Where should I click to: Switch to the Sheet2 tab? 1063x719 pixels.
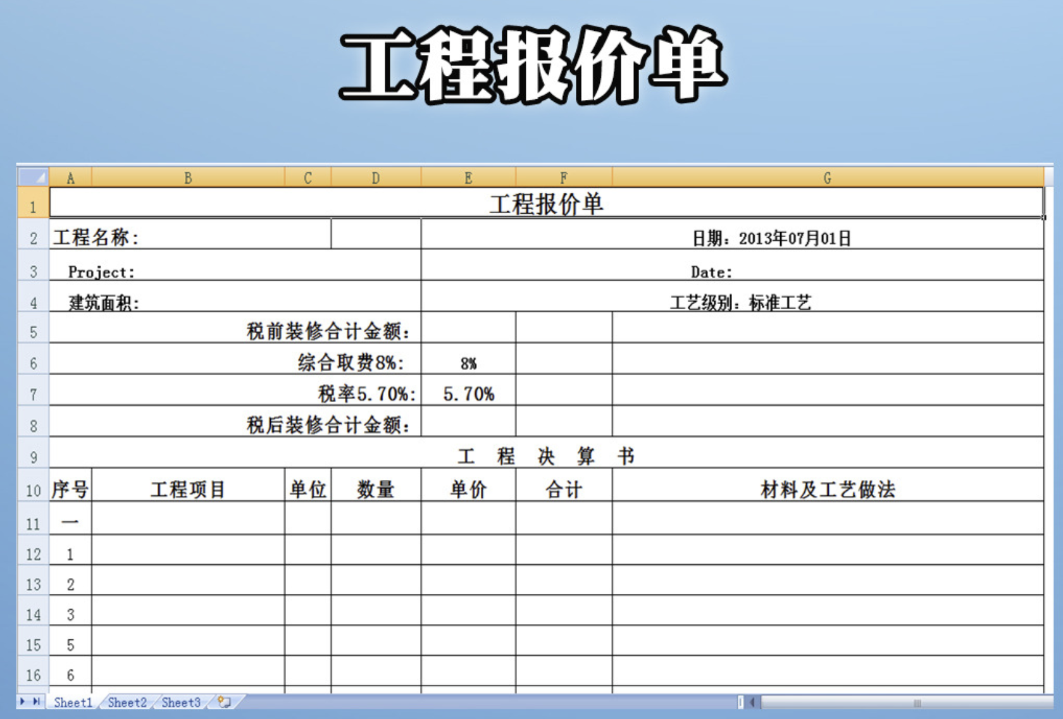(127, 703)
